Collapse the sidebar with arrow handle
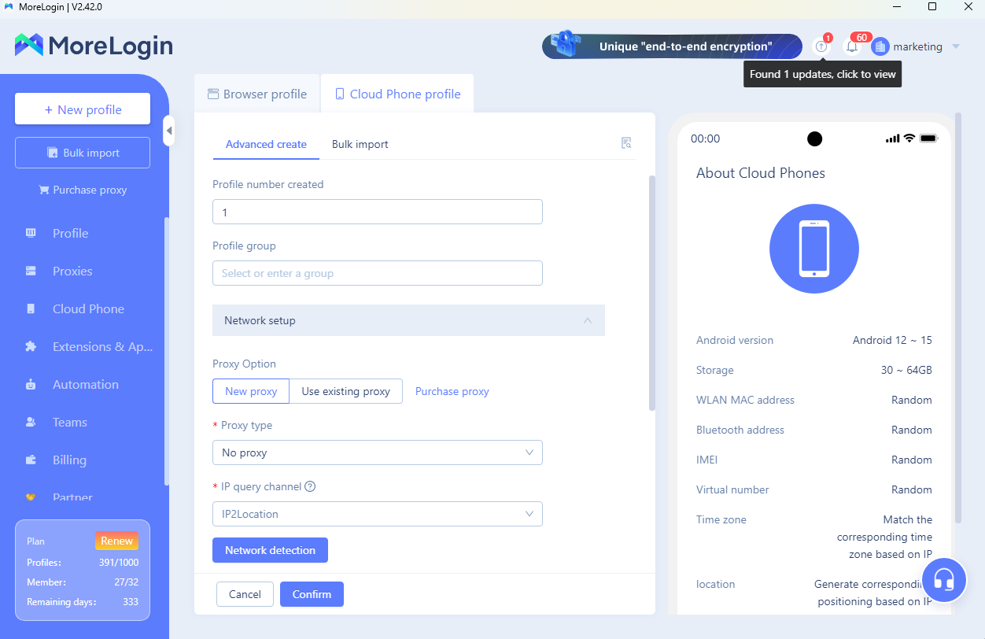 pyautogui.click(x=168, y=131)
